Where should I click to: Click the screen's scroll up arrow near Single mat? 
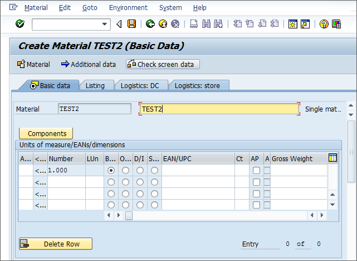[x=351, y=105]
